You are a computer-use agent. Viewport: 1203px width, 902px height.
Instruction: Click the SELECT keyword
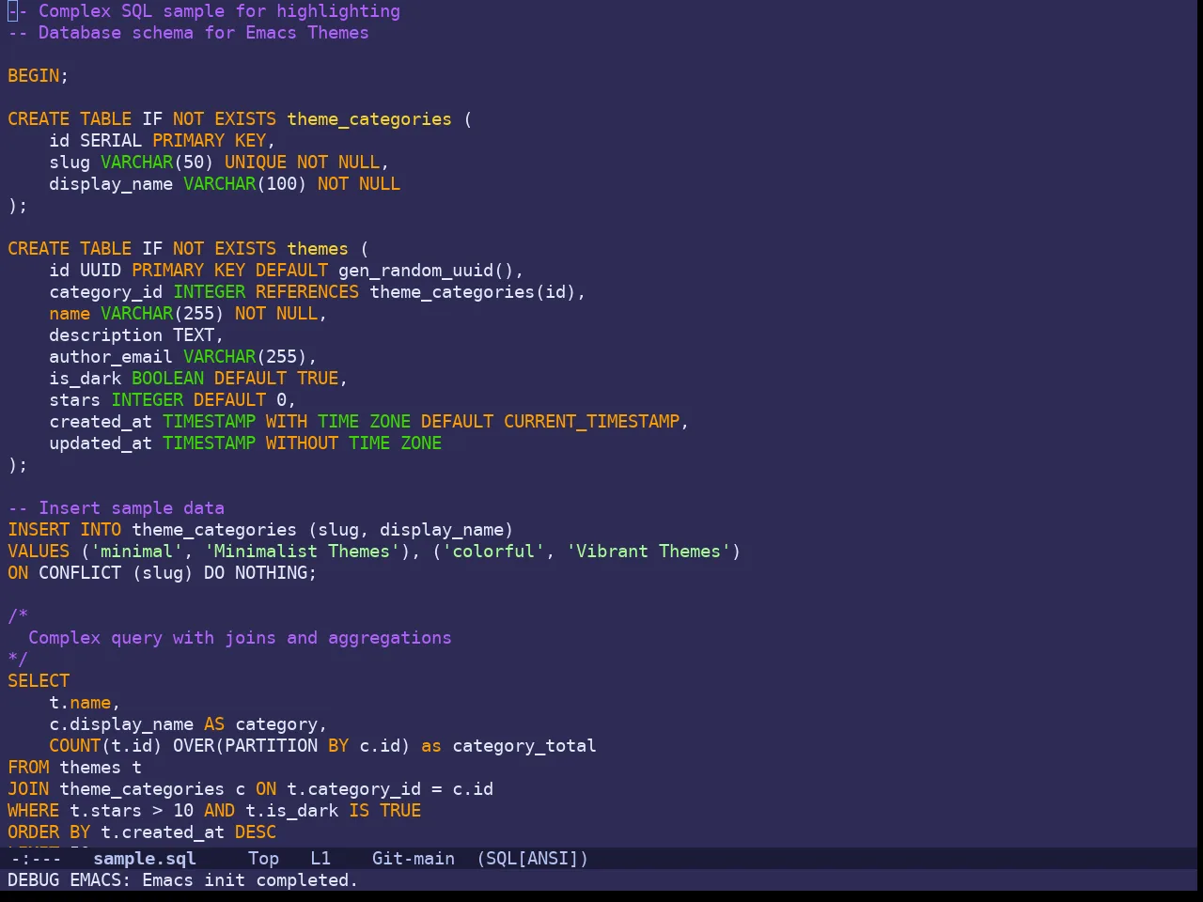(x=39, y=681)
